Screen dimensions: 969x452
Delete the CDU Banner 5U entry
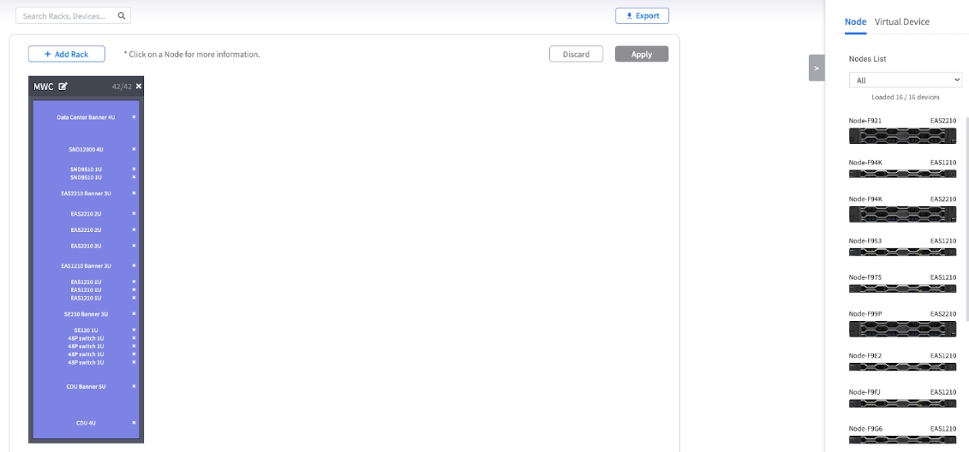click(134, 386)
